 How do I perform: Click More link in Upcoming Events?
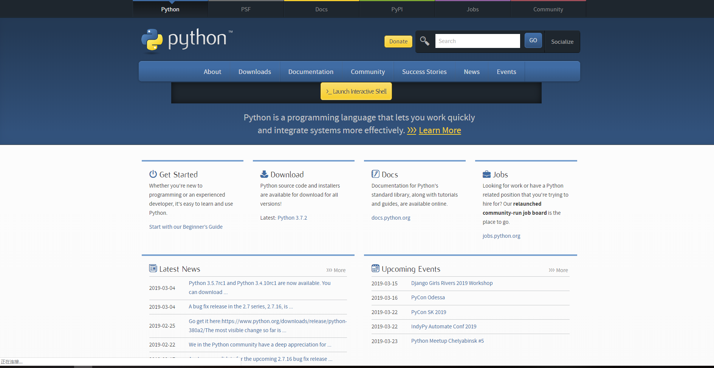pyautogui.click(x=558, y=270)
